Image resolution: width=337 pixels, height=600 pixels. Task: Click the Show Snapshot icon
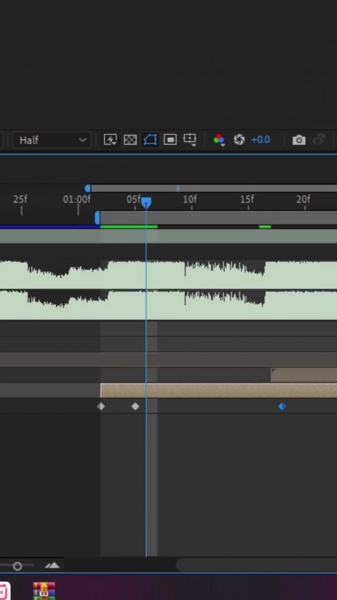[x=319, y=140]
